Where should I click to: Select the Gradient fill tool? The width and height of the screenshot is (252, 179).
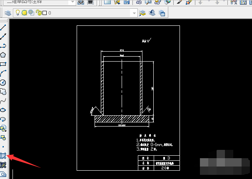tap(3, 165)
